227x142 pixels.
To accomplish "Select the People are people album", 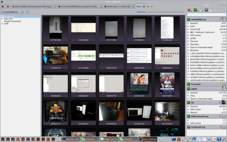I will coord(12,21).
